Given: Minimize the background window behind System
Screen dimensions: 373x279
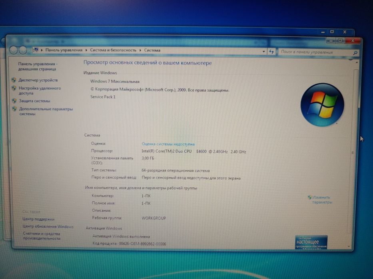Looking at the screenshot, I should [323, 32].
